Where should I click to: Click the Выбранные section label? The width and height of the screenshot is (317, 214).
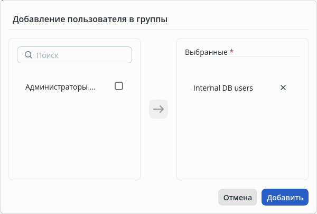[x=206, y=52]
